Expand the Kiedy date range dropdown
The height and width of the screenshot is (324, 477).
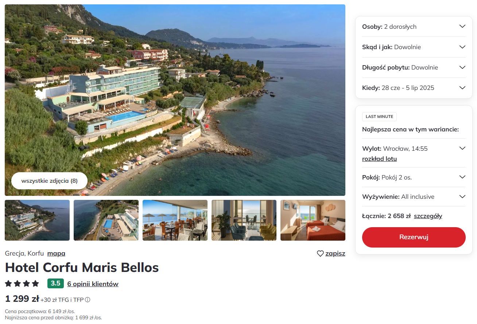click(x=414, y=88)
